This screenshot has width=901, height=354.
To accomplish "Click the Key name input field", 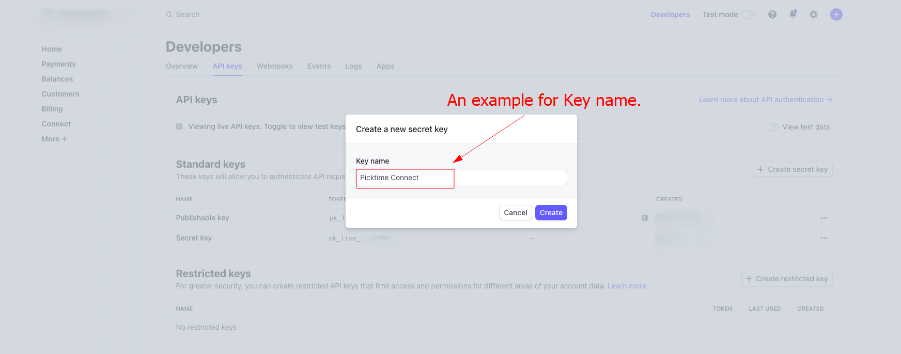I will [461, 178].
